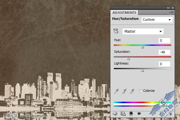Open the Master channel dropdown
180x120 pixels.
pyautogui.click(x=143, y=31)
